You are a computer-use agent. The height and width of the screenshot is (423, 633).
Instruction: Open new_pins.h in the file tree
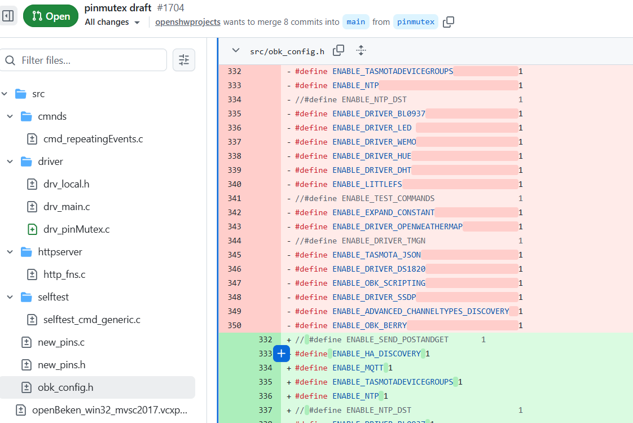tap(61, 365)
